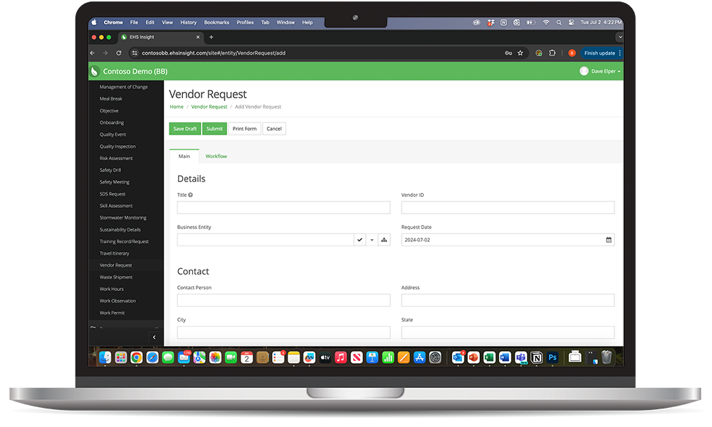Expand the Business Entity dropdown arrow

pos(372,240)
